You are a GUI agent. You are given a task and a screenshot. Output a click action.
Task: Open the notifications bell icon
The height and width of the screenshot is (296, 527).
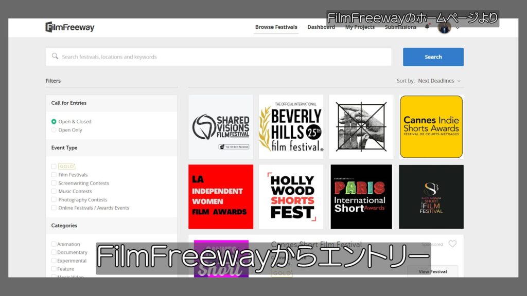click(427, 27)
